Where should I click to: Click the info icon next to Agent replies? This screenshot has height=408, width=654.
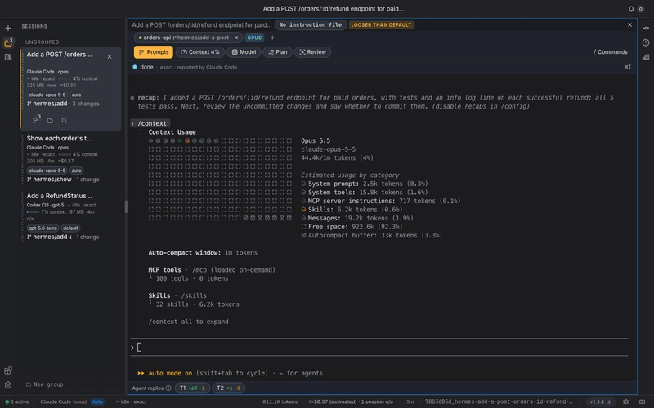click(x=168, y=388)
